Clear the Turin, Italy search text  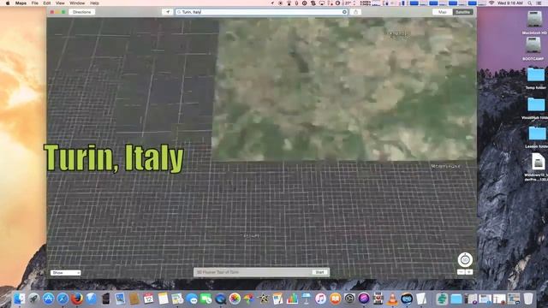pos(344,12)
